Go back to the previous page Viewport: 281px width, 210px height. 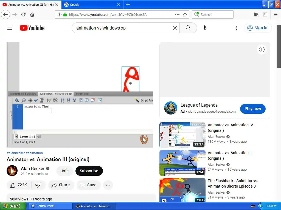point(5,14)
